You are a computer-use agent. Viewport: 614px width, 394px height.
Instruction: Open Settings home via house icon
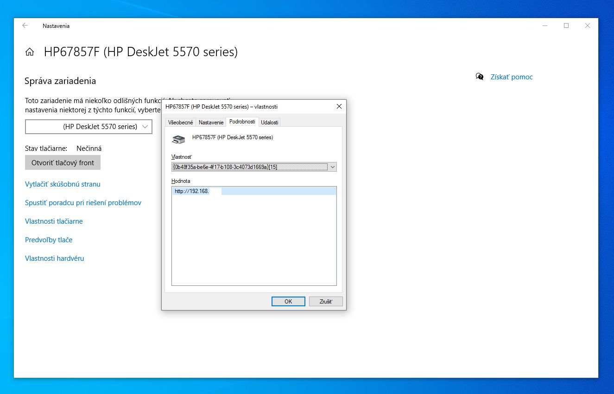(x=30, y=52)
